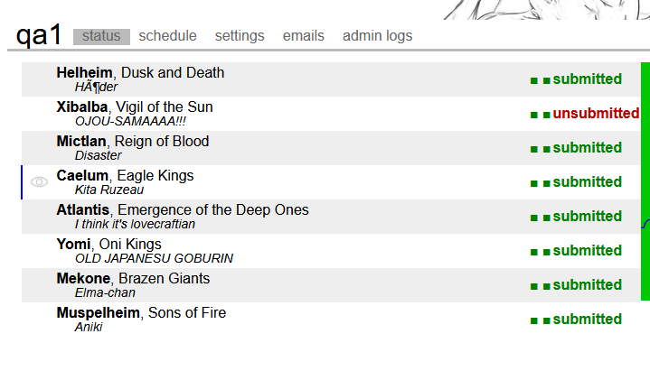Select the Helheim nation name

pos(84,72)
